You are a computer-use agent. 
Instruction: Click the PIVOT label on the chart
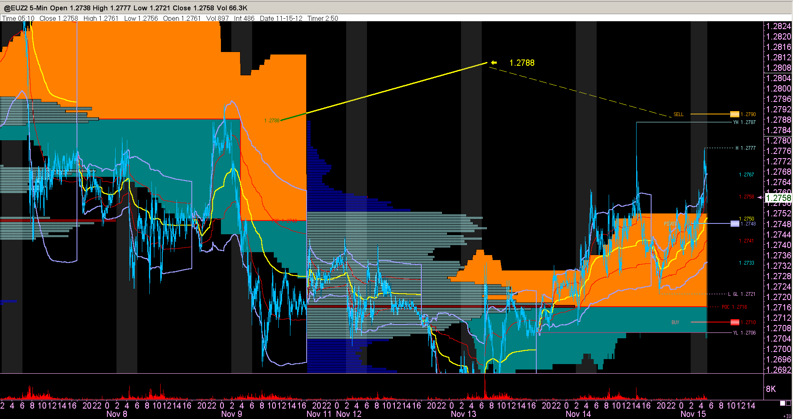coord(671,224)
